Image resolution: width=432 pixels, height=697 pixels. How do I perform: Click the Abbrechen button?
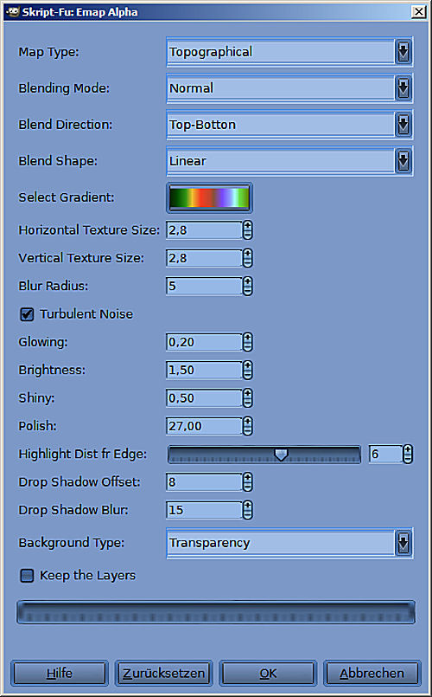(x=372, y=673)
